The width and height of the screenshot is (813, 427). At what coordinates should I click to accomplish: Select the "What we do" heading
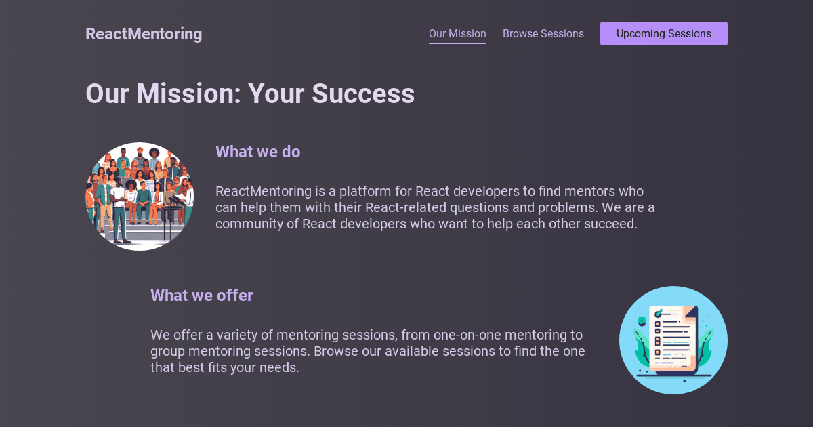257,152
